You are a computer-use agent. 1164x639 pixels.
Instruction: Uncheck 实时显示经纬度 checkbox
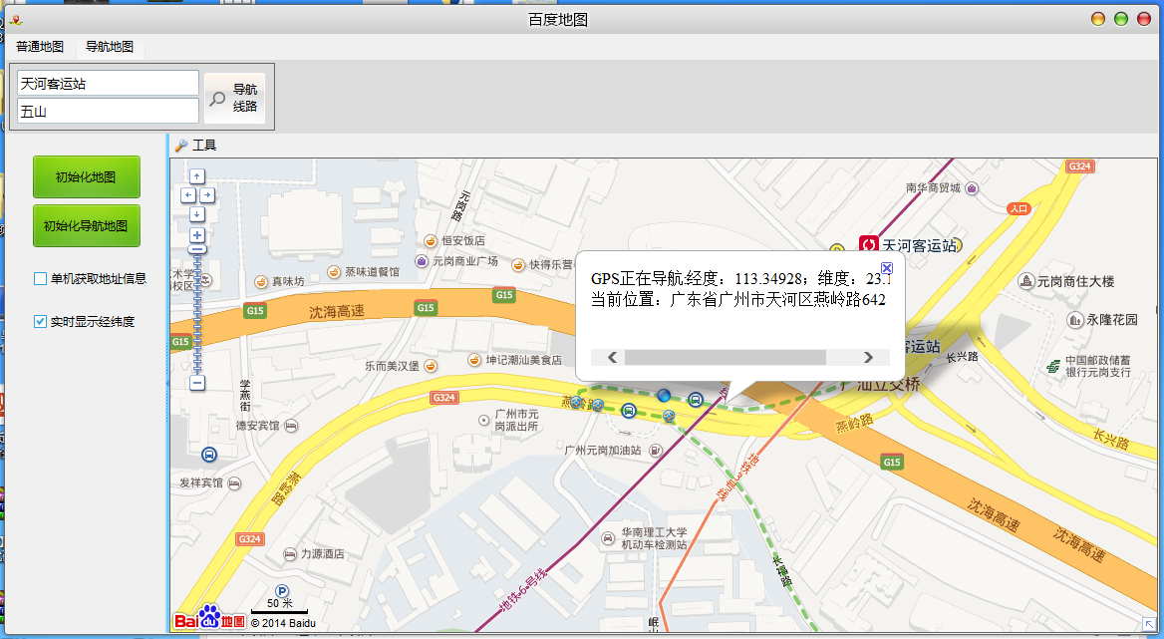40,321
